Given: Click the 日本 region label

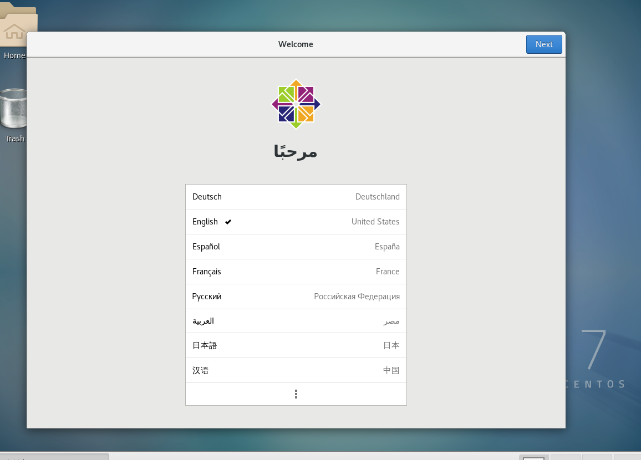Looking at the screenshot, I should (391, 346).
